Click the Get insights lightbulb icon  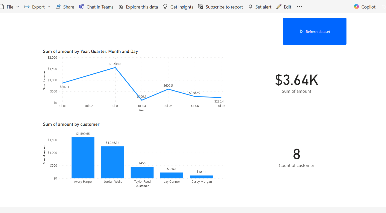pyautogui.click(x=165, y=7)
